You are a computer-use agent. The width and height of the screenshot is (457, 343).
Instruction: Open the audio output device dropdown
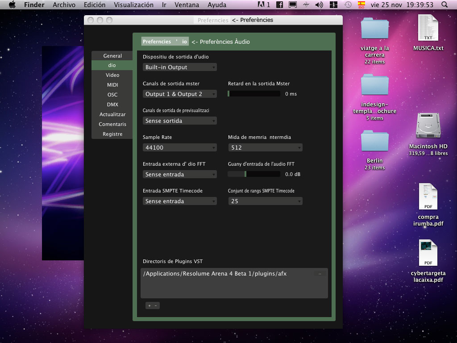(x=179, y=67)
